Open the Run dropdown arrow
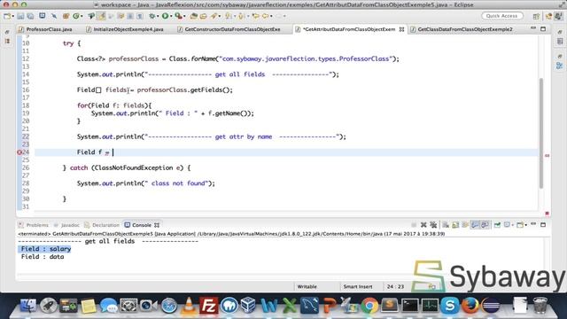This screenshot has width=567, height=319. [x=171, y=16]
